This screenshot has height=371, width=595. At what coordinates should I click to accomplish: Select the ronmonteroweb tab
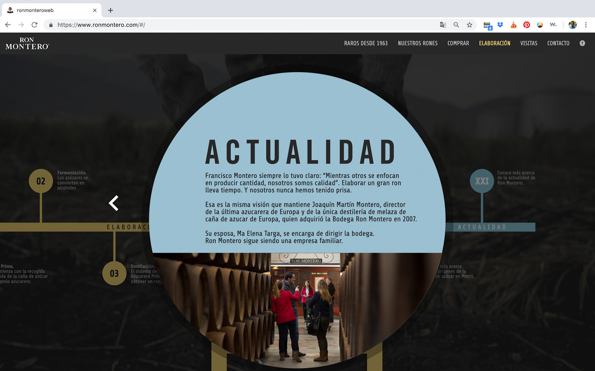(x=51, y=10)
